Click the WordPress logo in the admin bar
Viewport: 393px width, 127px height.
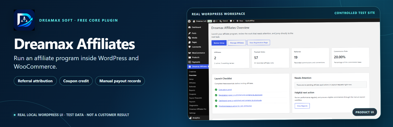point(189,21)
